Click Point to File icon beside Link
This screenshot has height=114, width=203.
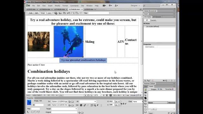[69, 105]
